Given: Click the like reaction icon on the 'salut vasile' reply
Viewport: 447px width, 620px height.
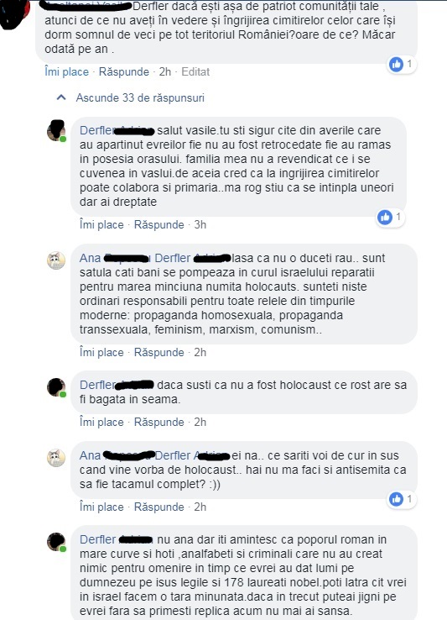Looking at the screenshot, I should (385, 217).
